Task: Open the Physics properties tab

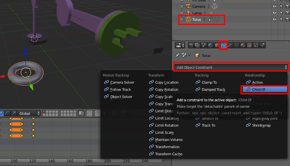Action: tap(262, 45)
